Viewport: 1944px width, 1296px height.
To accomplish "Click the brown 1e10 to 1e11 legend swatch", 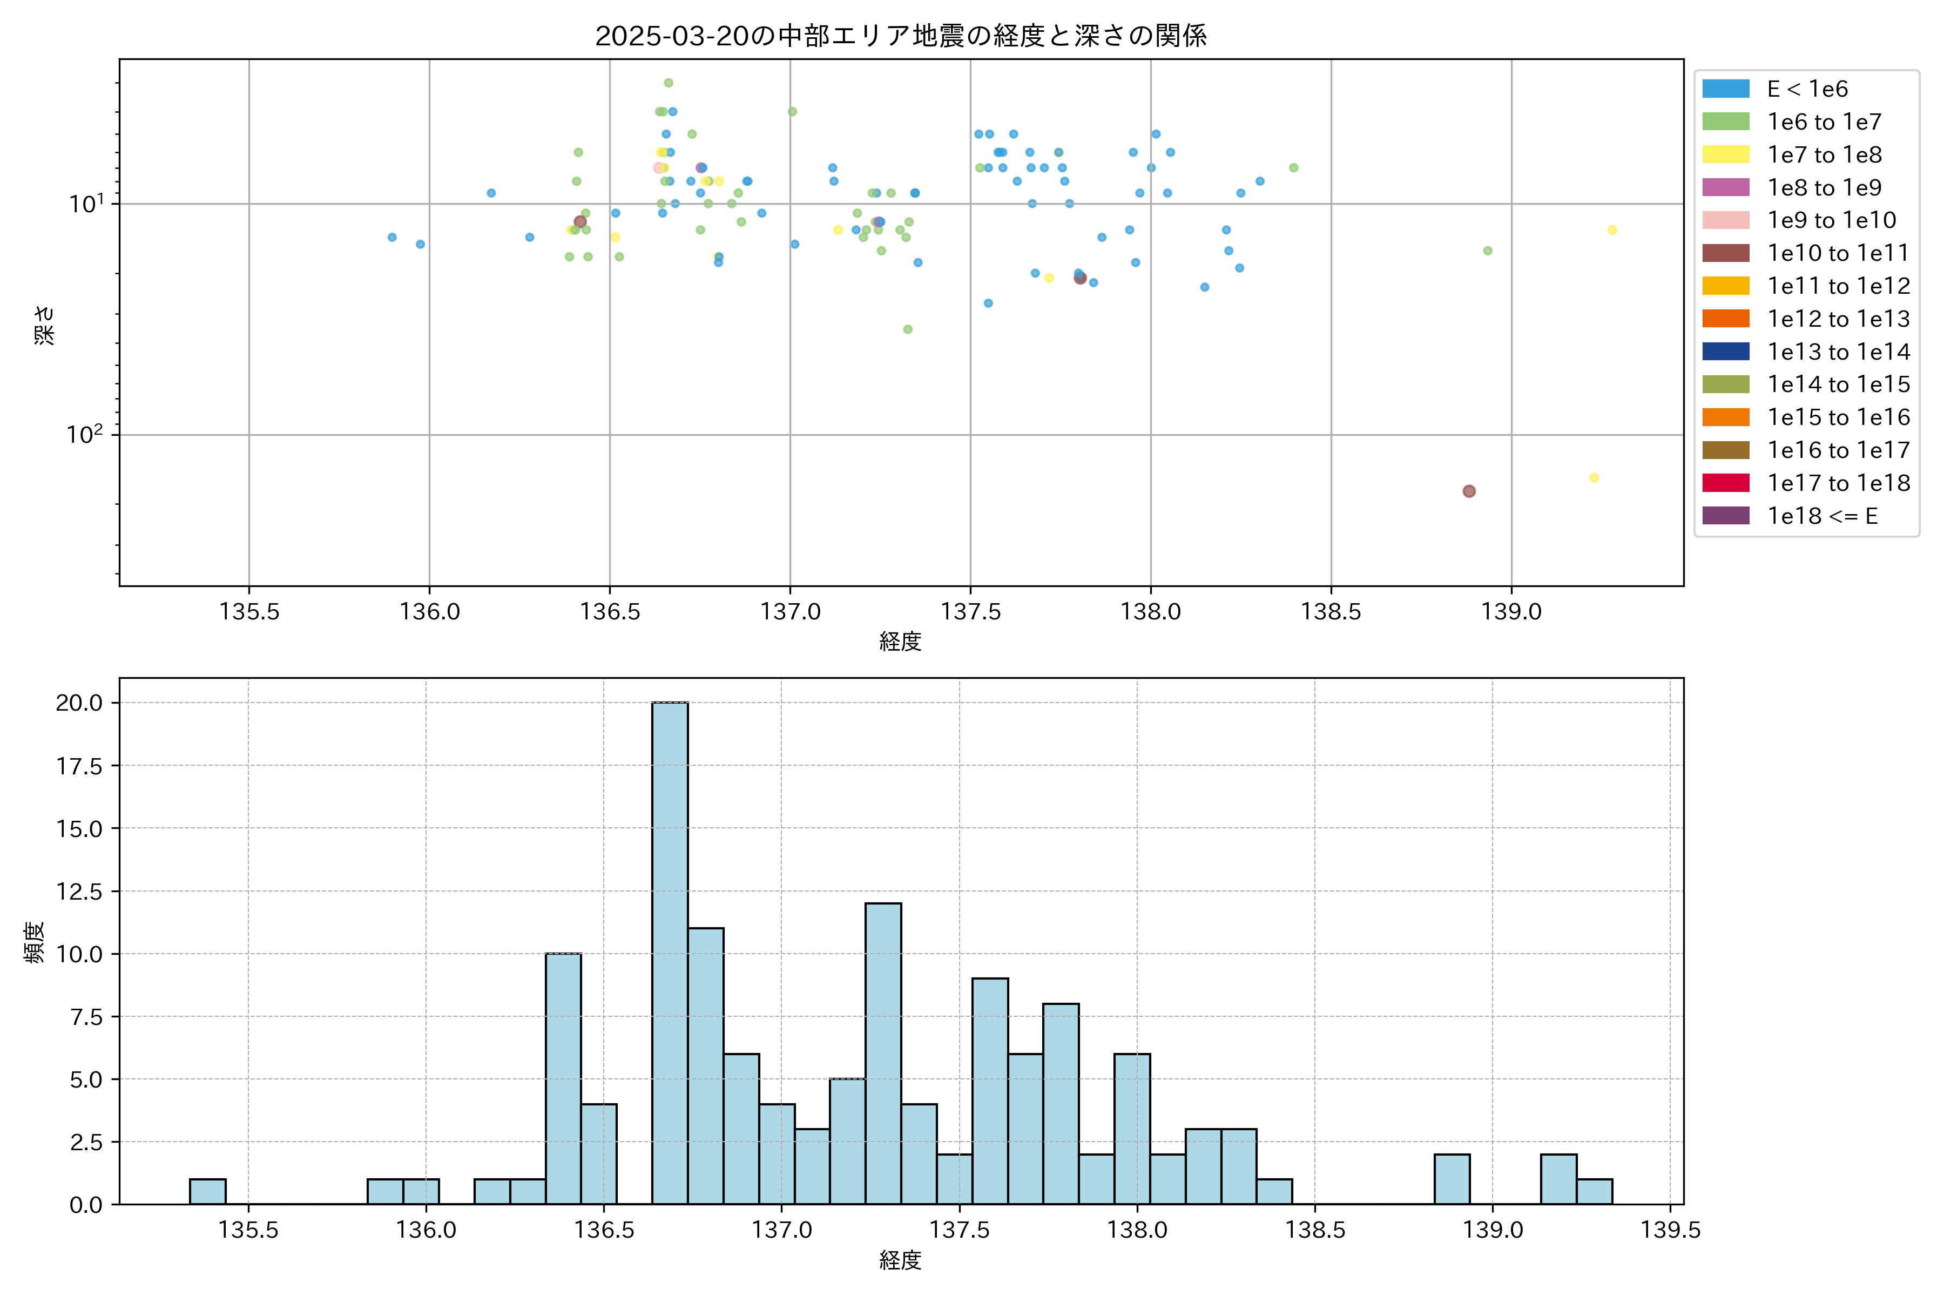I will (1725, 253).
